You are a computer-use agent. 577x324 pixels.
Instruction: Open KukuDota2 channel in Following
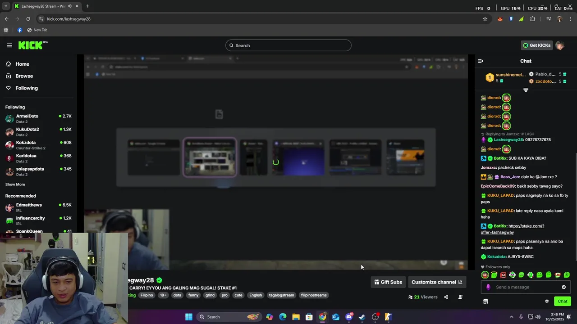pyautogui.click(x=38, y=132)
